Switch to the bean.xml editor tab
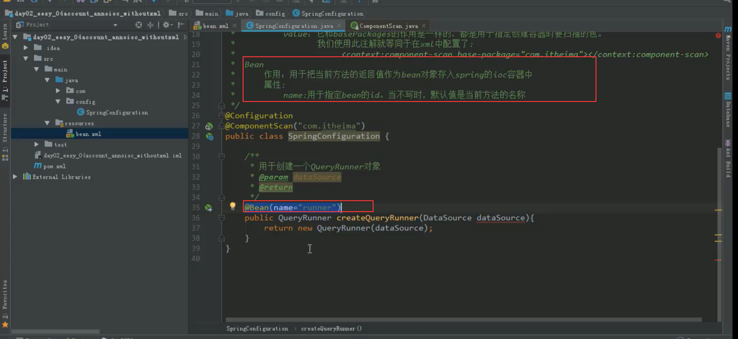The height and width of the screenshot is (339, 738). pyautogui.click(x=215, y=26)
